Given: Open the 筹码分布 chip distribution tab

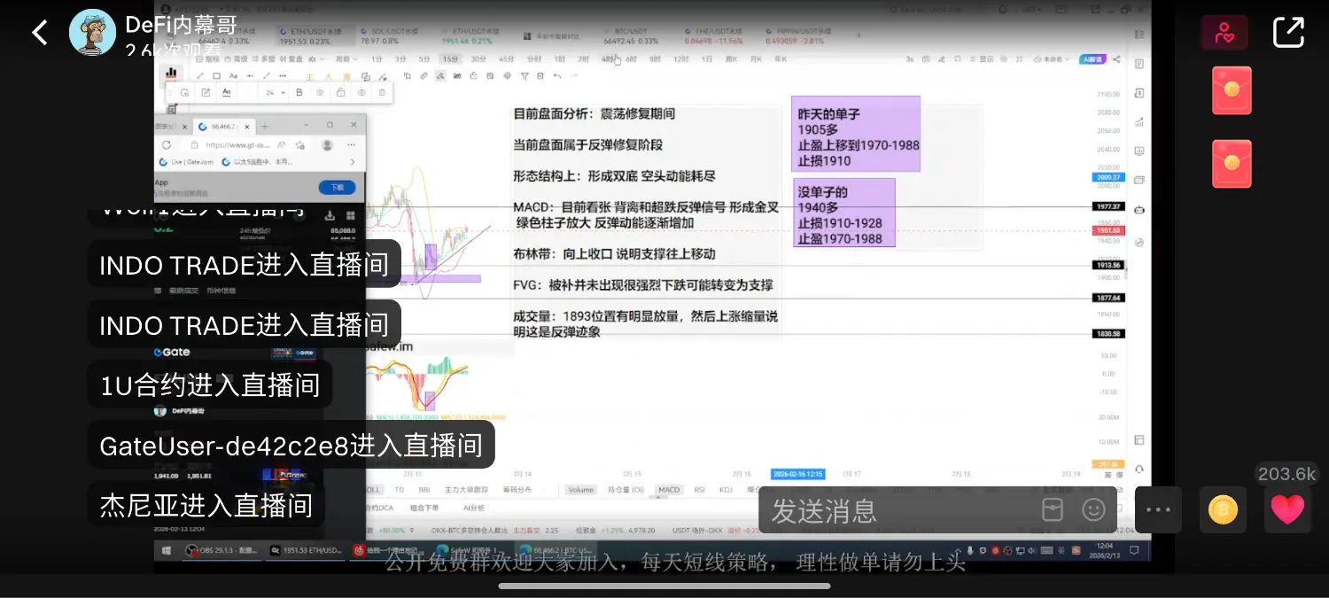Looking at the screenshot, I should point(517,489).
